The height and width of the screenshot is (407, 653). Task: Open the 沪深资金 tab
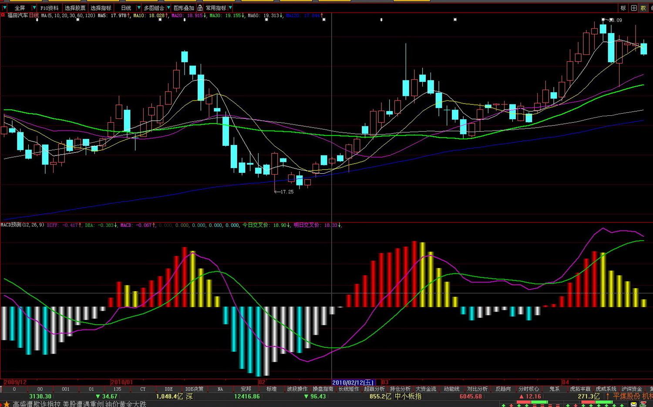(x=631, y=389)
